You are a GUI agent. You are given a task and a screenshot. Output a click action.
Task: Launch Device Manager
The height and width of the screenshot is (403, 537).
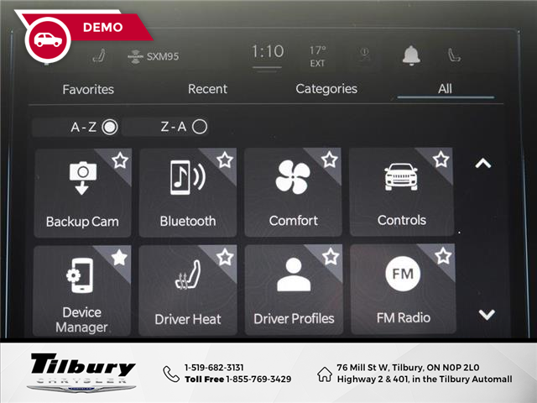[x=82, y=290]
